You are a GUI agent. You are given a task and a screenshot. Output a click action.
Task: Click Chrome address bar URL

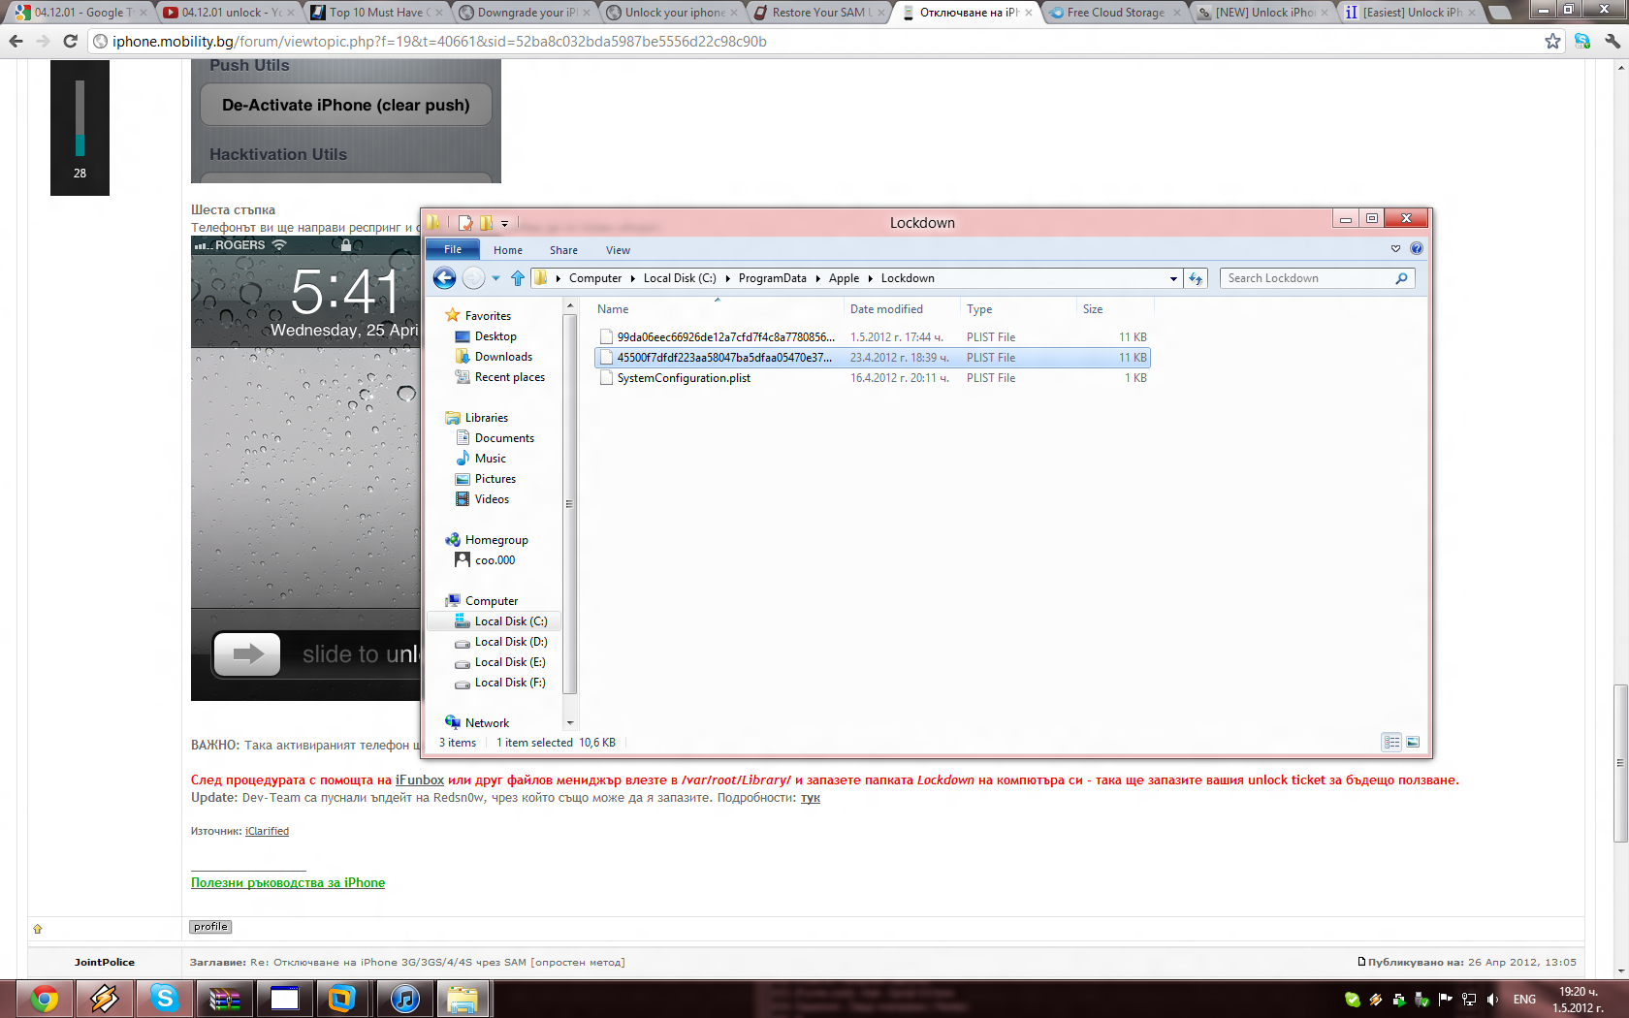(x=439, y=41)
